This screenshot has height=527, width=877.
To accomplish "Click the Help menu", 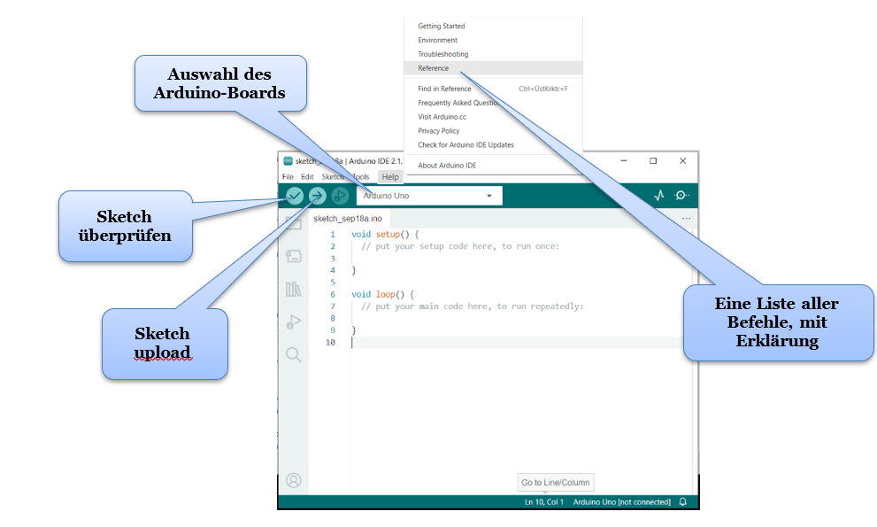I will (x=390, y=177).
